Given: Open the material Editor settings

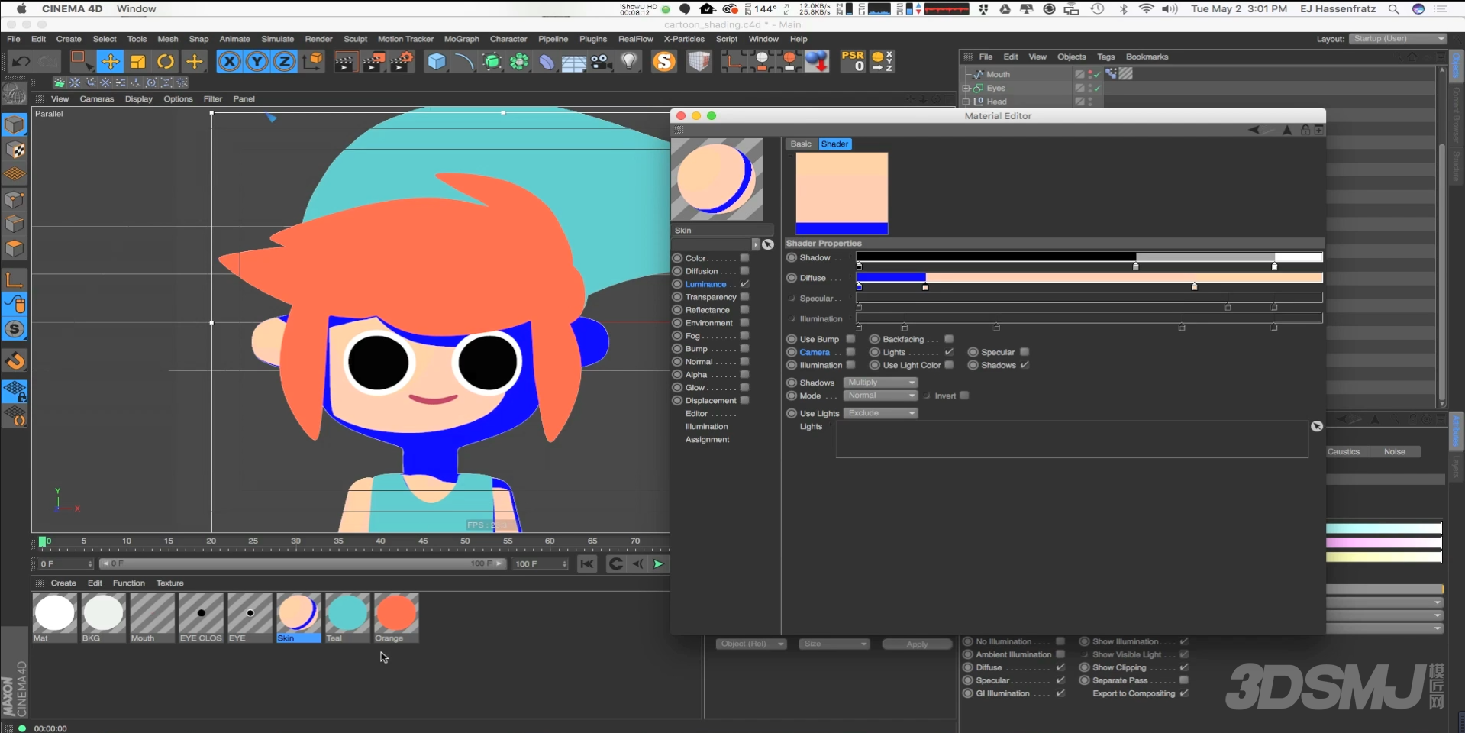Looking at the screenshot, I should [696, 414].
